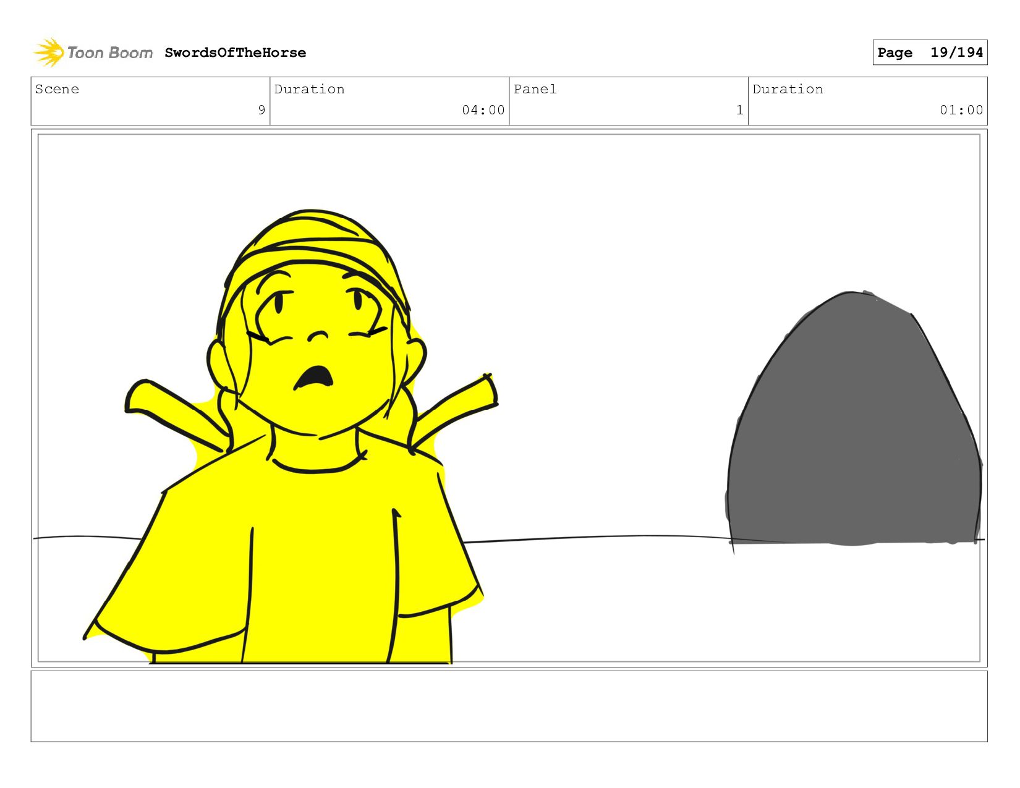This screenshot has height=788, width=1020.
Task: Click the SwordsOfTheHorse project title
Action: (x=236, y=53)
